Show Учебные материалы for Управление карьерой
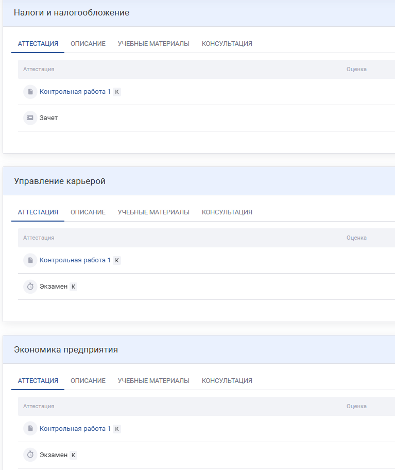 click(x=153, y=212)
